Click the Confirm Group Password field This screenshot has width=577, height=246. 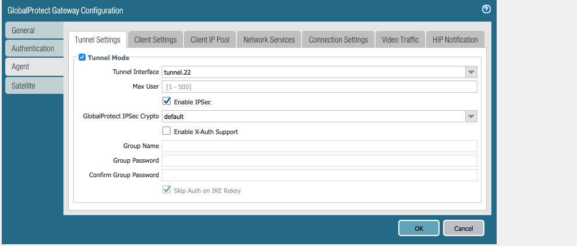pos(320,175)
